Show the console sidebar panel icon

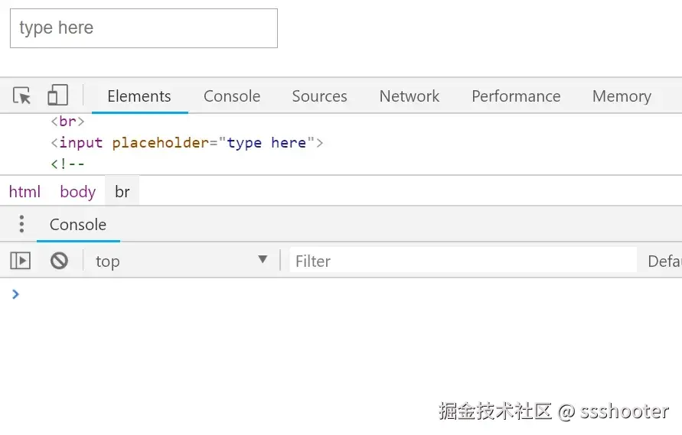[x=21, y=261]
